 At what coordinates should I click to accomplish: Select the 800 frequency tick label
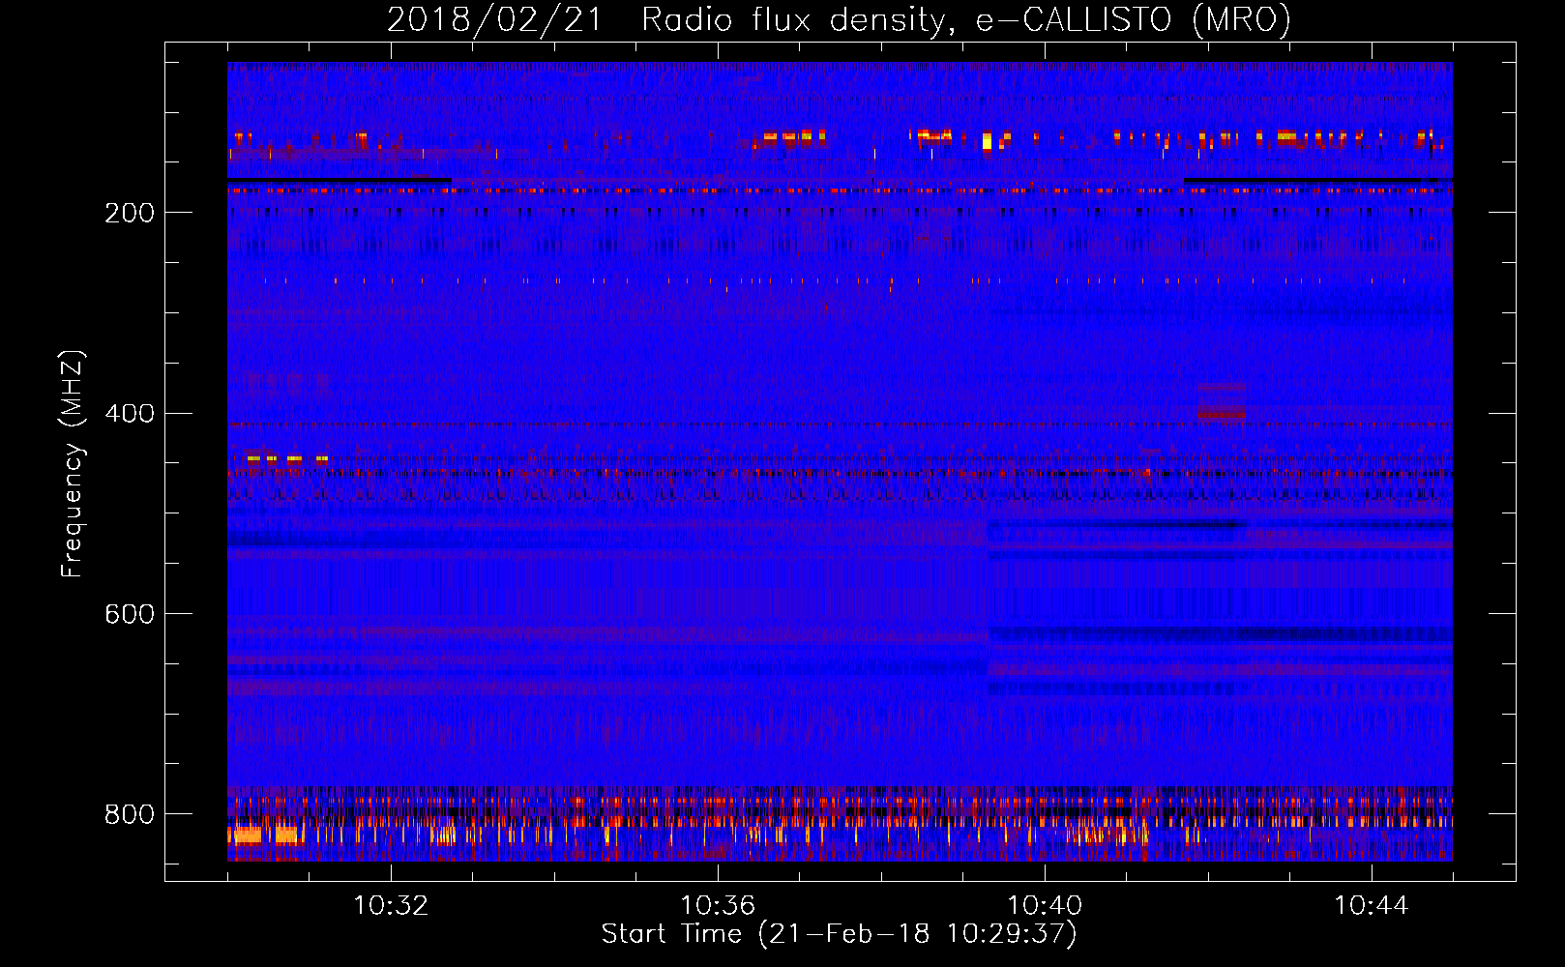pyautogui.click(x=130, y=814)
